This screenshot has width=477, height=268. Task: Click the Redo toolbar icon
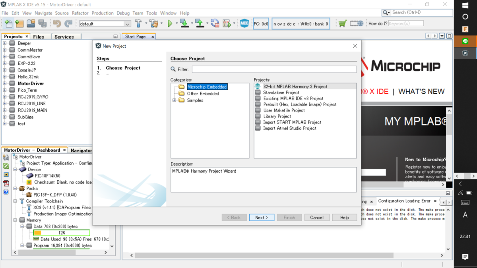point(69,24)
